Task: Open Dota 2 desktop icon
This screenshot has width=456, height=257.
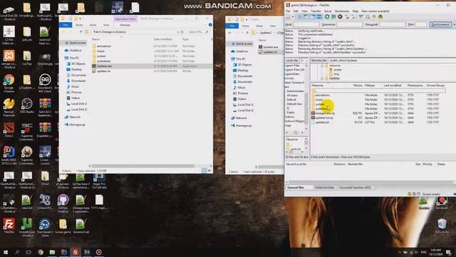Action: 9,129
